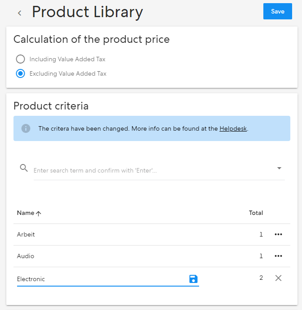Open the Helpdesk link
This screenshot has width=302, height=310.
[x=233, y=129]
